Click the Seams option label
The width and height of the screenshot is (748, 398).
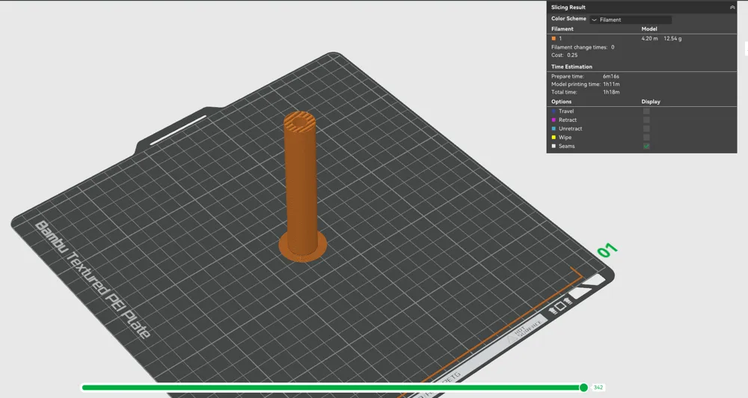(567, 146)
